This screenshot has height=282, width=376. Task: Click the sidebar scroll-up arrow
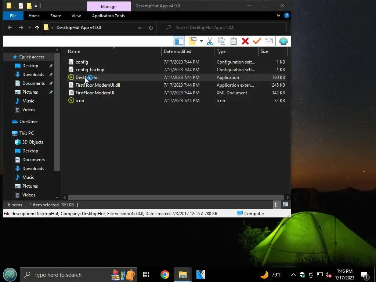[x=57, y=50]
